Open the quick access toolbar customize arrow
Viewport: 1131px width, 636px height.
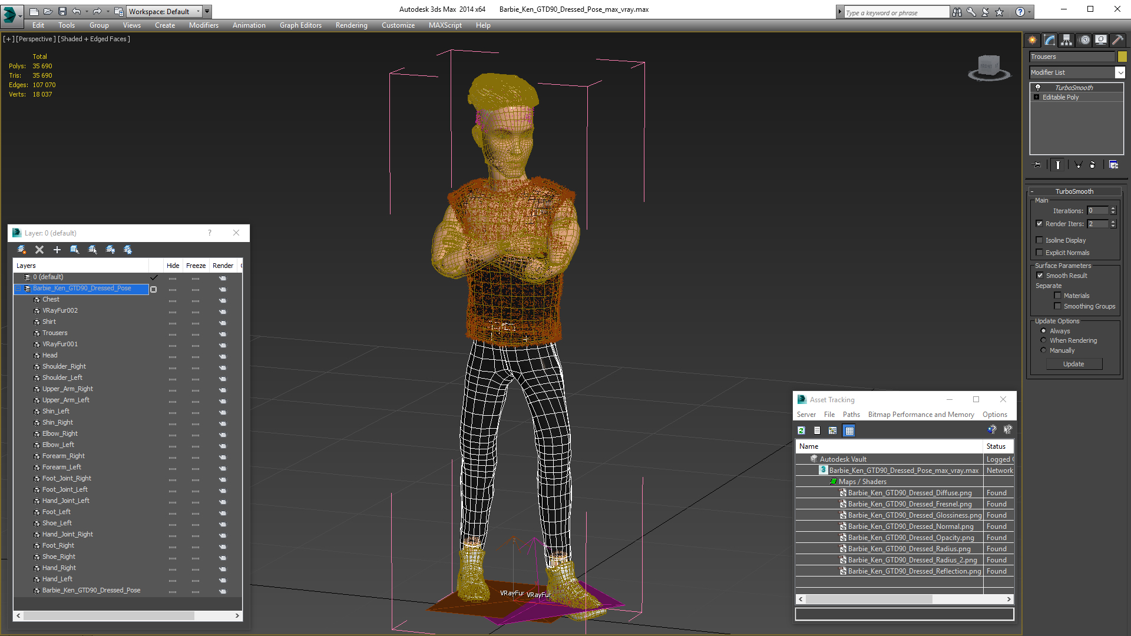pyautogui.click(x=207, y=11)
